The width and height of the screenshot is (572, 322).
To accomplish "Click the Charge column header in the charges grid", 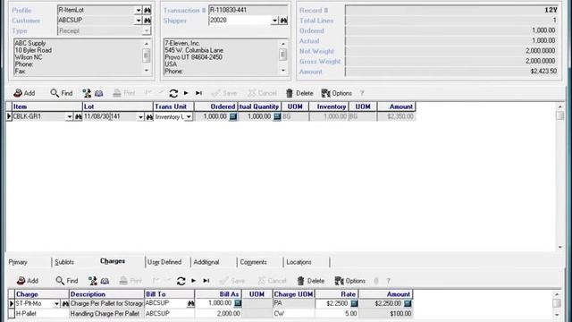I will click(x=42, y=294).
